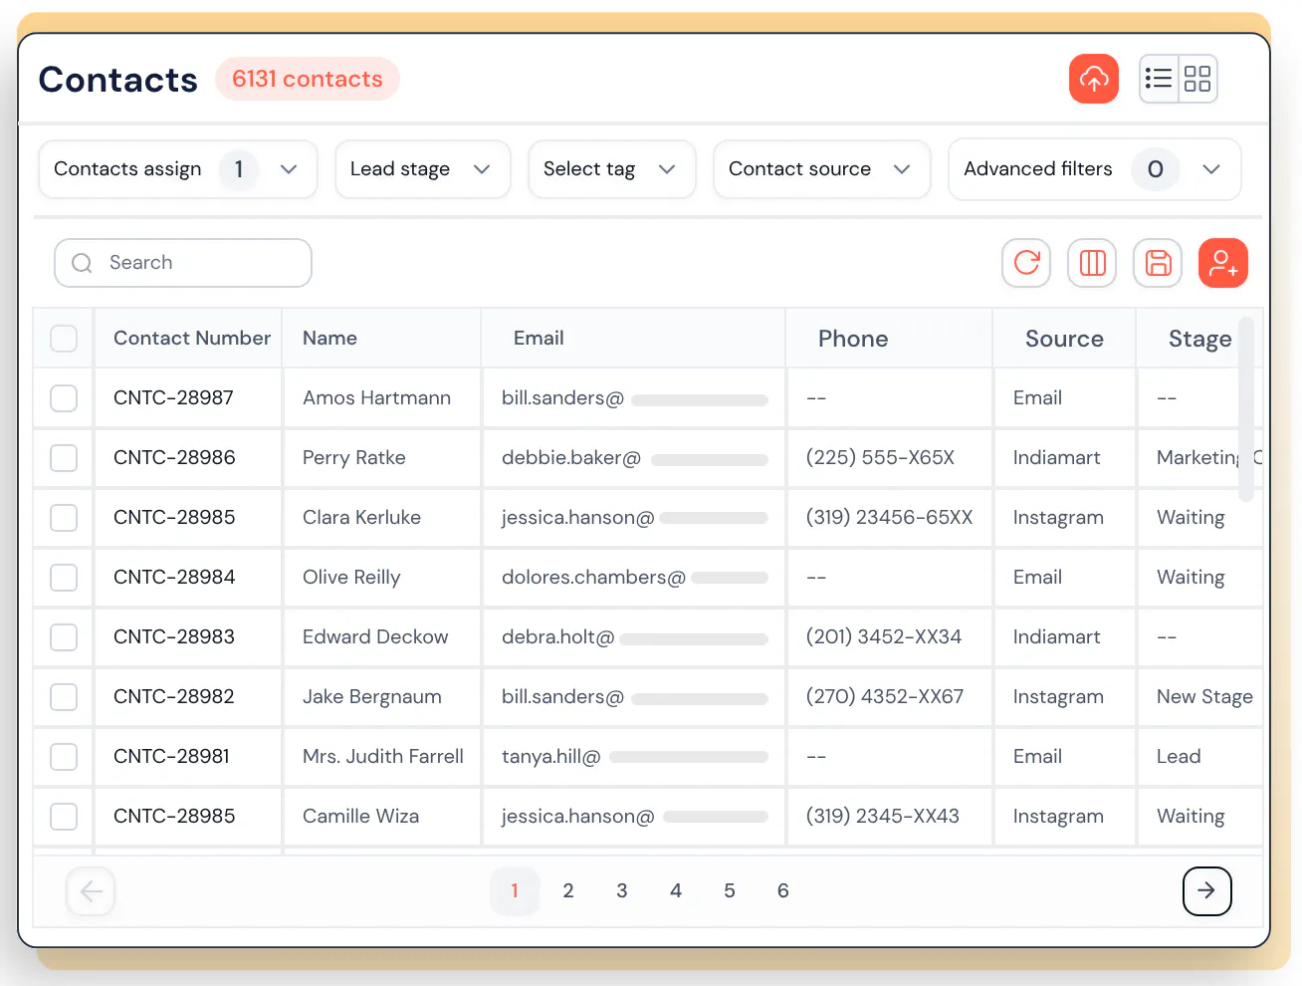Jump to page 5

click(x=730, y=890)
